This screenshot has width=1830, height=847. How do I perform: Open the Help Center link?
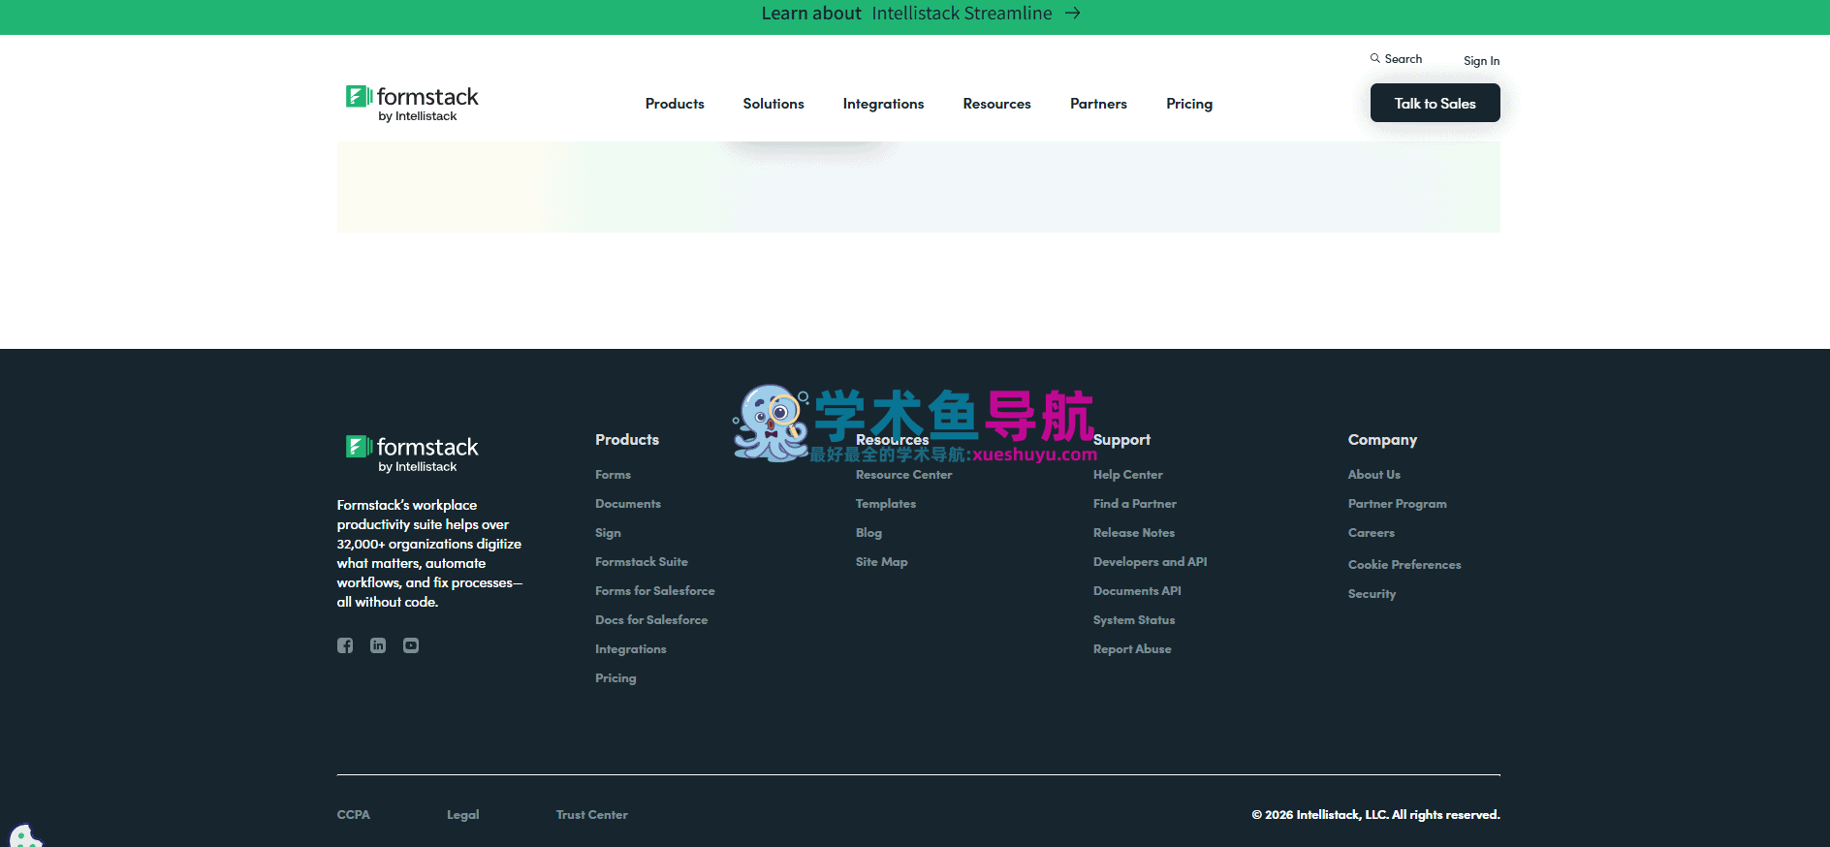(x=1128, y=475)
